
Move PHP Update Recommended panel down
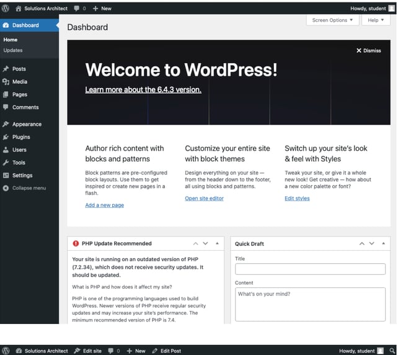click(x=205, y=243)
